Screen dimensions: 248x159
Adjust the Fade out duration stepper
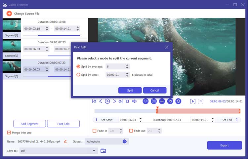point(159,131)
